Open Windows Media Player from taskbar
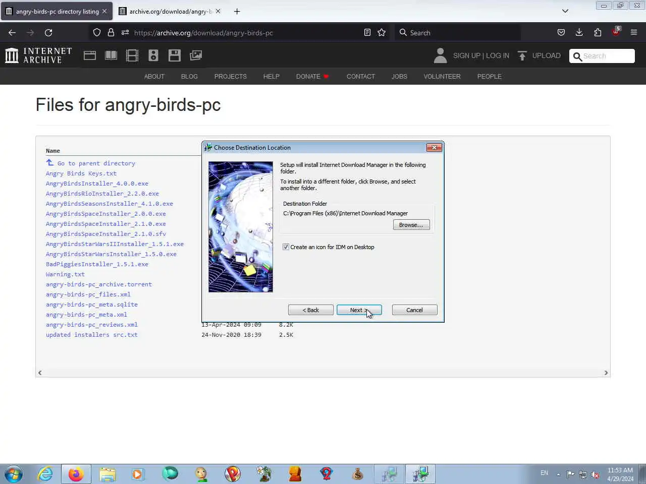The image size is (646, 484). pos(138,474)
